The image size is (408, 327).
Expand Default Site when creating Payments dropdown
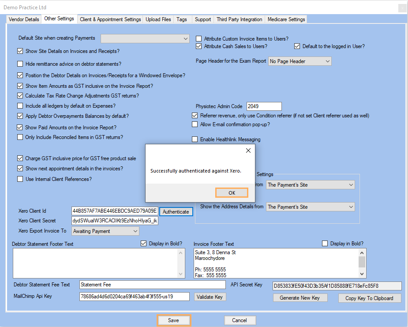(145, 39)
